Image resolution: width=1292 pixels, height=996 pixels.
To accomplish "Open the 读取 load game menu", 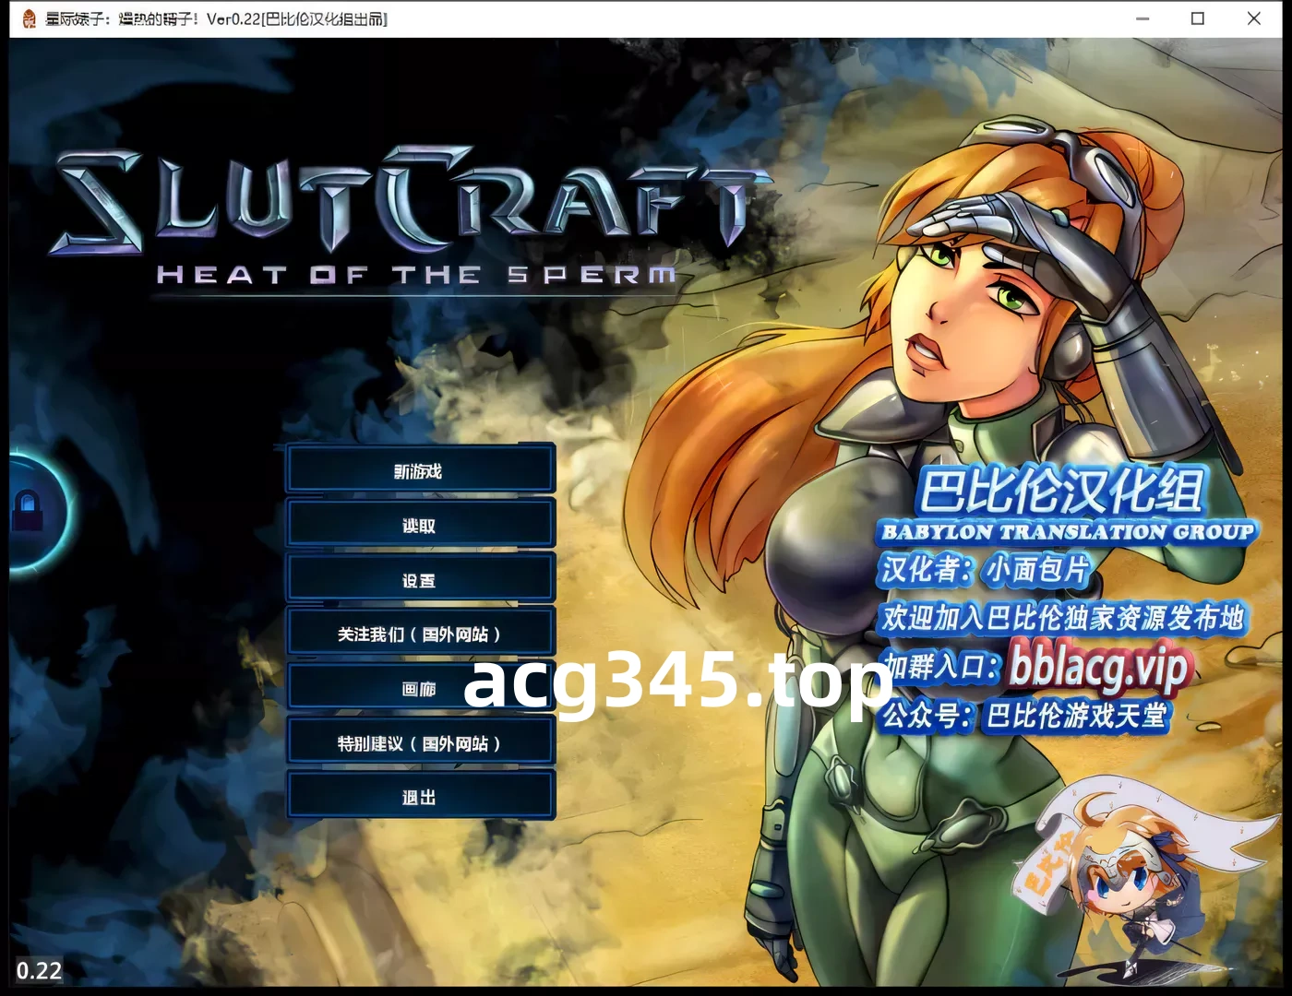I will pos(420,526).
